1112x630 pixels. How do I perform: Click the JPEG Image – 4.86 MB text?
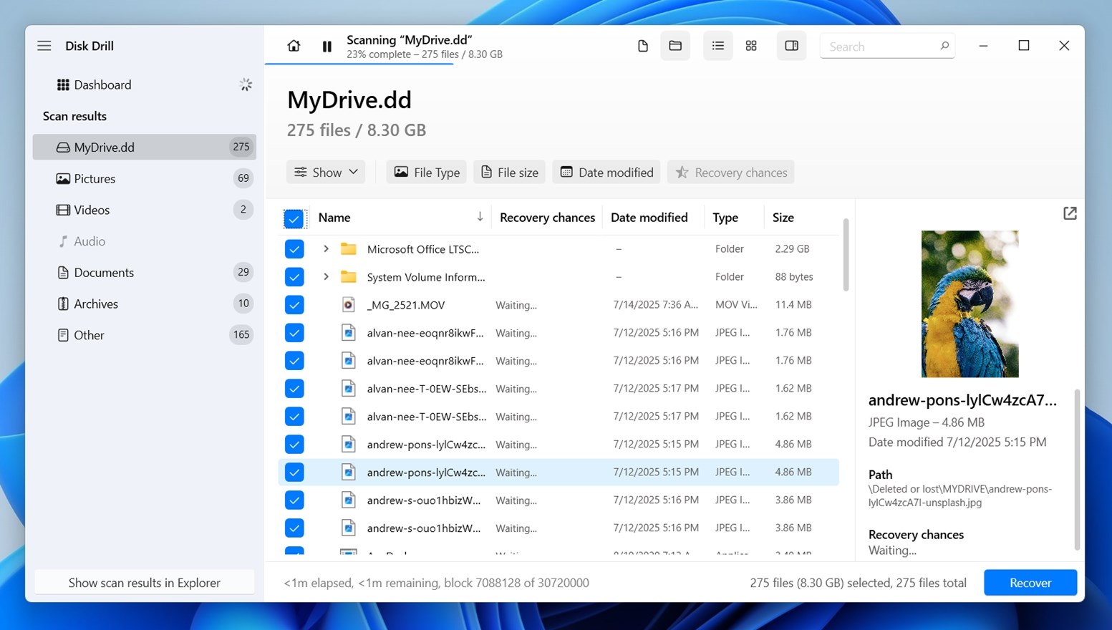pyautogui.click(x=927, y=422)
